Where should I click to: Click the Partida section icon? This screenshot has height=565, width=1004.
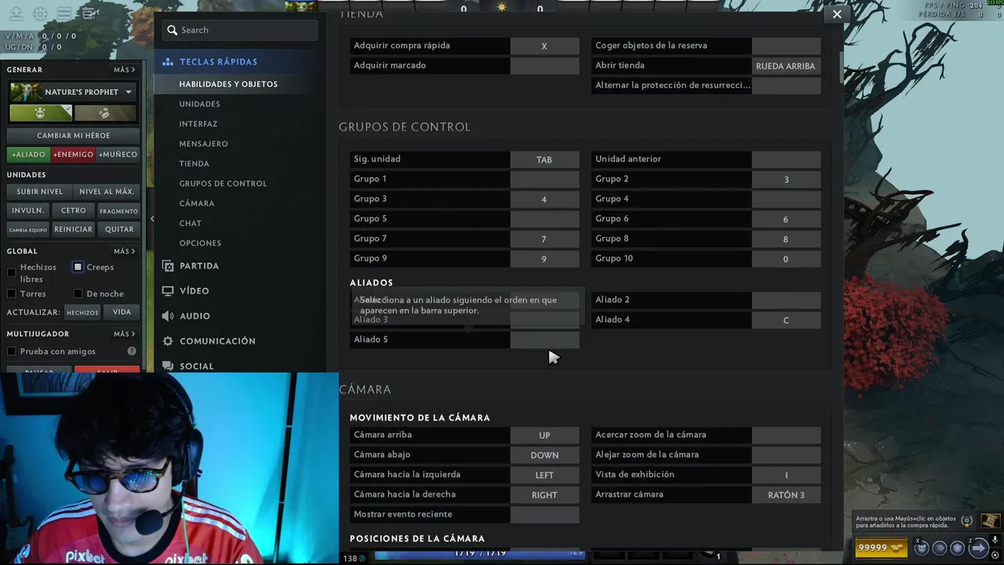click(167, 266)
